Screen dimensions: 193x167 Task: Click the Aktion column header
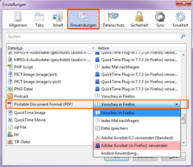[x=141, y=48]
